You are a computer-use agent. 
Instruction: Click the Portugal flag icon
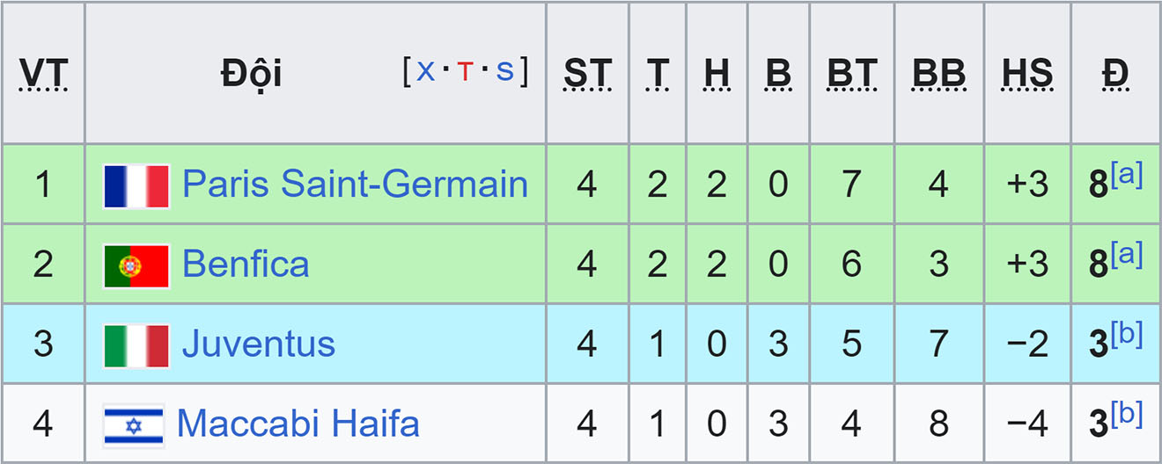click(x=136, y=265)
